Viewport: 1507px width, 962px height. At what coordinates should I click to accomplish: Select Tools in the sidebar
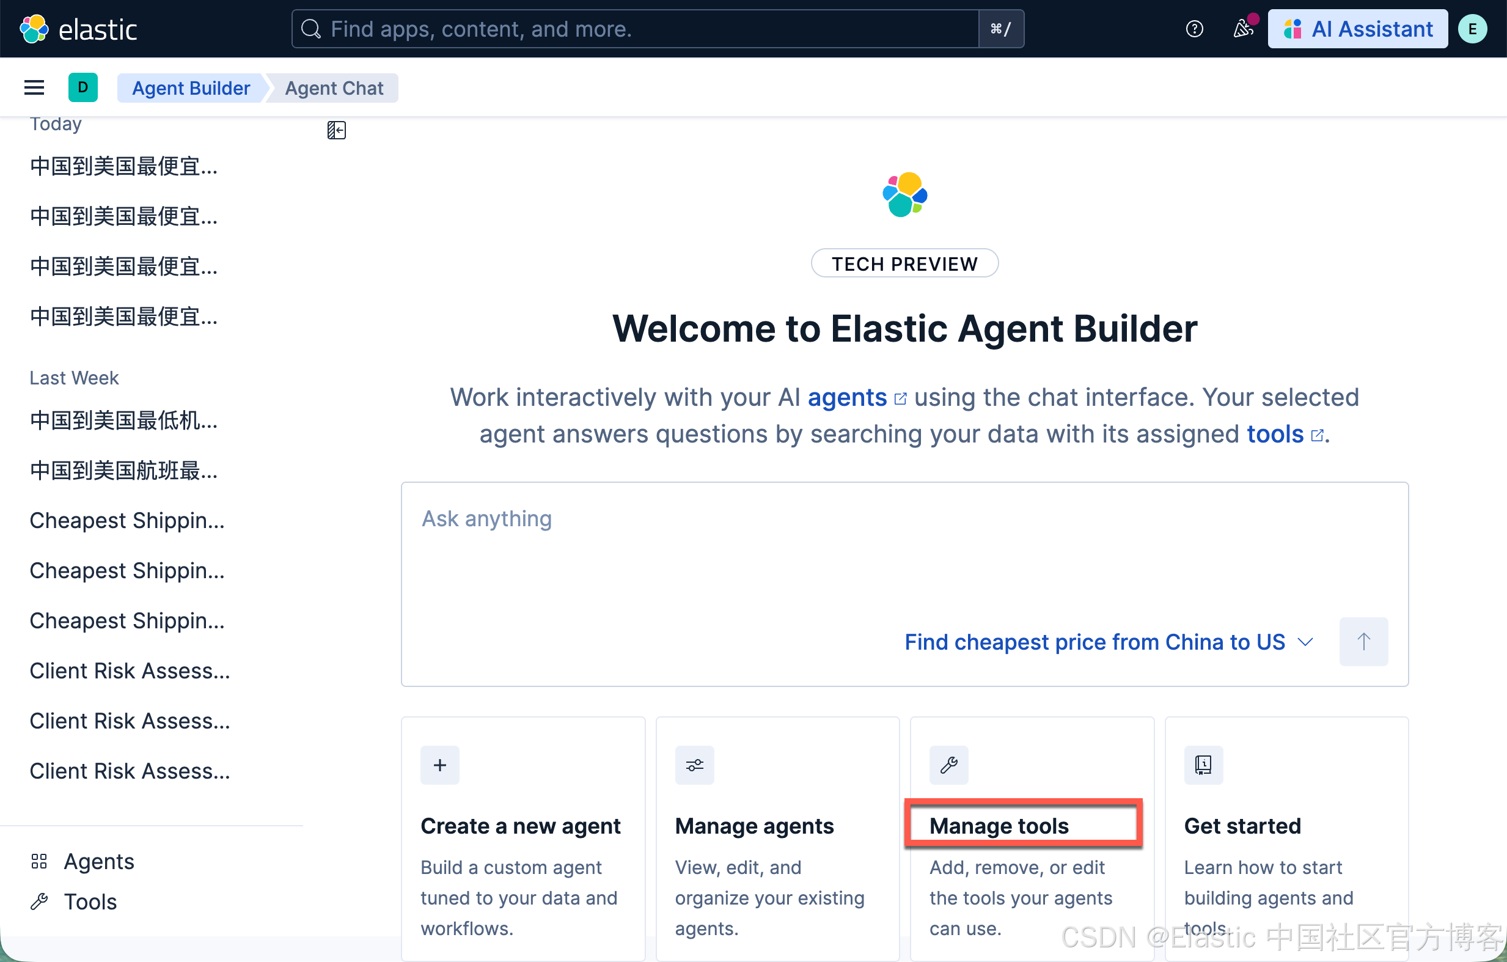90,902
